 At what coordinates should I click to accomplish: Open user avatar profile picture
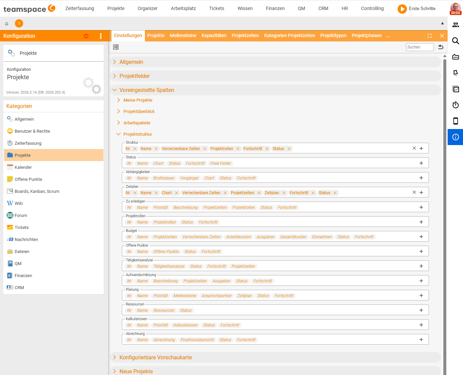coord(455,8)
